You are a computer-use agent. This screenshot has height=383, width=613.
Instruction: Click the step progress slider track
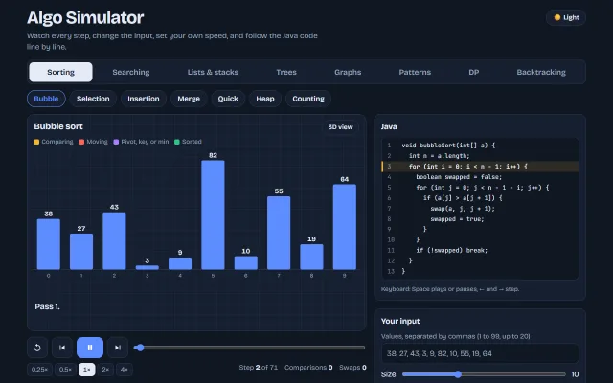pyautogui.click(x=249, y=348)
